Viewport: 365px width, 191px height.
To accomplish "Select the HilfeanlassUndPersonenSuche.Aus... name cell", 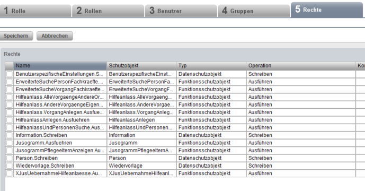I will coord(60,127).
